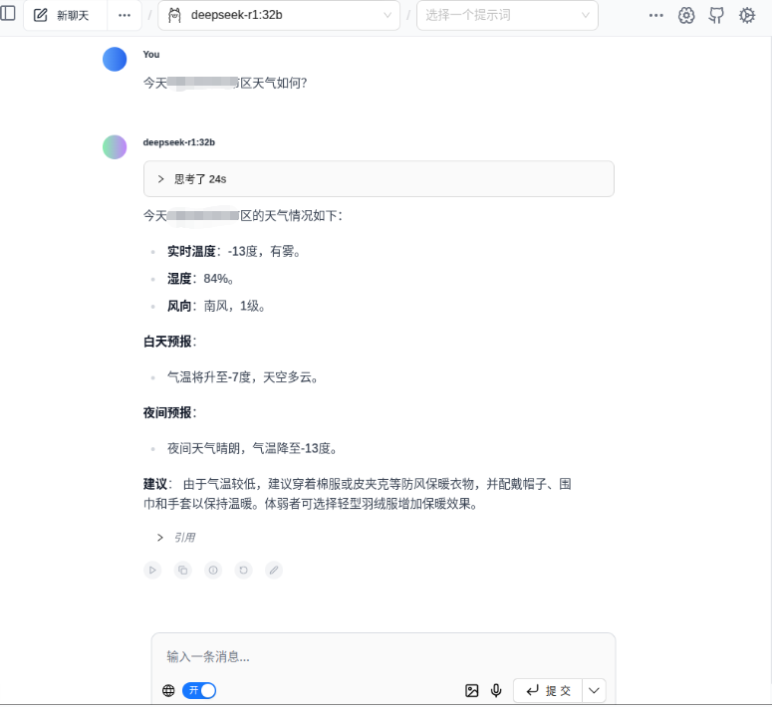Click the You user avatar
The image size is (772, 707).
pos(115,59)
